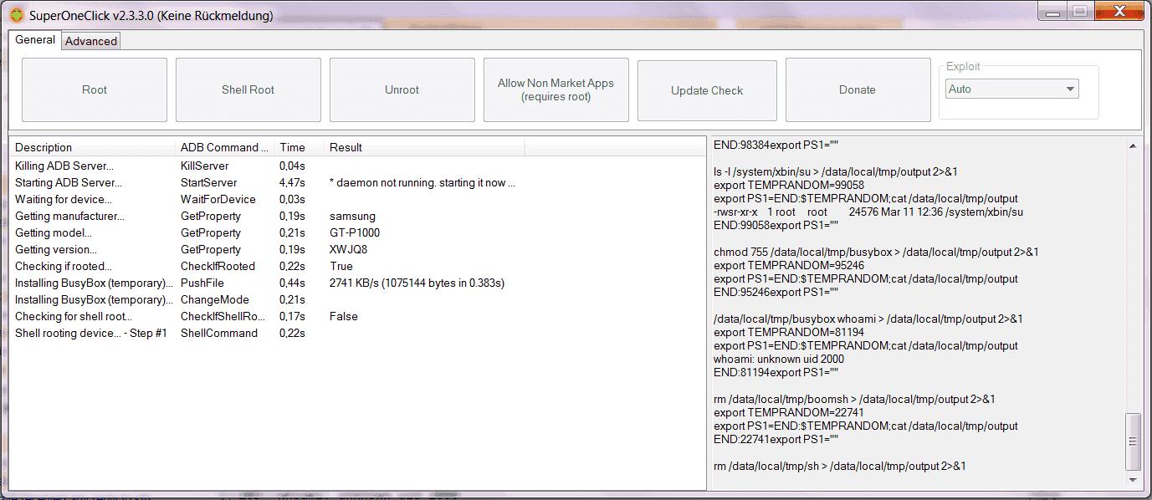Viewport: 1152px width, 500px height.
Task: Click the 'StartServer' command cell
Action: tap(208, 182)
